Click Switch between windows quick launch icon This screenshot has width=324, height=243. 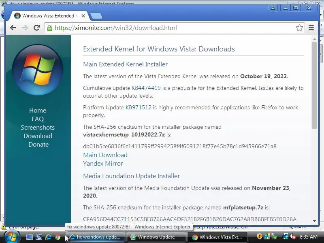click(x=38, y=237)
